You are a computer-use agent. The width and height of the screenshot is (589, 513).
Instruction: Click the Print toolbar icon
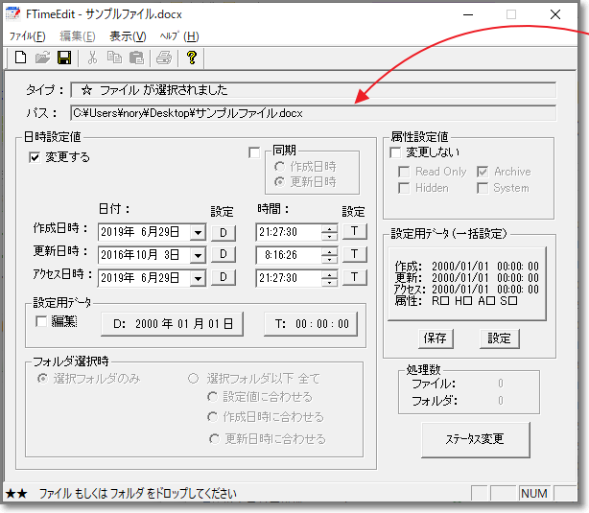164,58
